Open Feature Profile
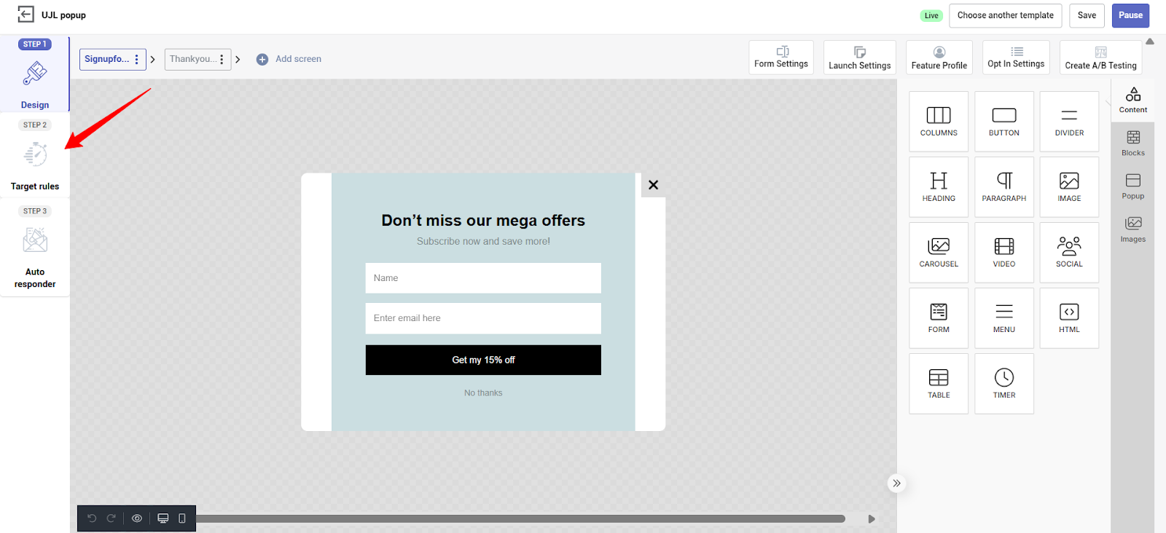This screenshot has width=1166, height=533. pos(939,58)
